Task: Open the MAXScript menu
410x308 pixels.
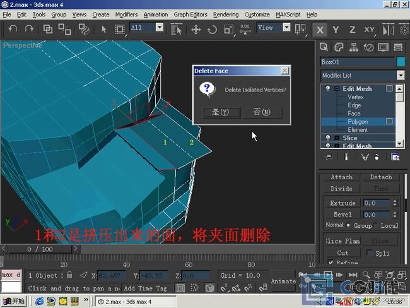Action: [x=288, y=15]
